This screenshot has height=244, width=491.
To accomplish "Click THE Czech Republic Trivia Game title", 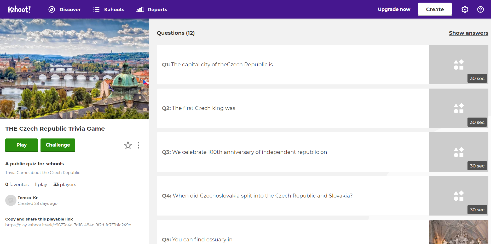I will pyautogui.click(x=55, y=129).
